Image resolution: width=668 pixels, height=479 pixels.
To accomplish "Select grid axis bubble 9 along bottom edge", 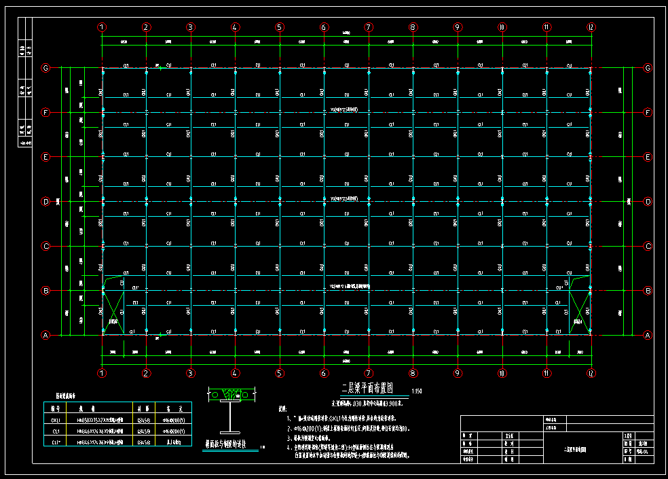I will tap(458, 373).
